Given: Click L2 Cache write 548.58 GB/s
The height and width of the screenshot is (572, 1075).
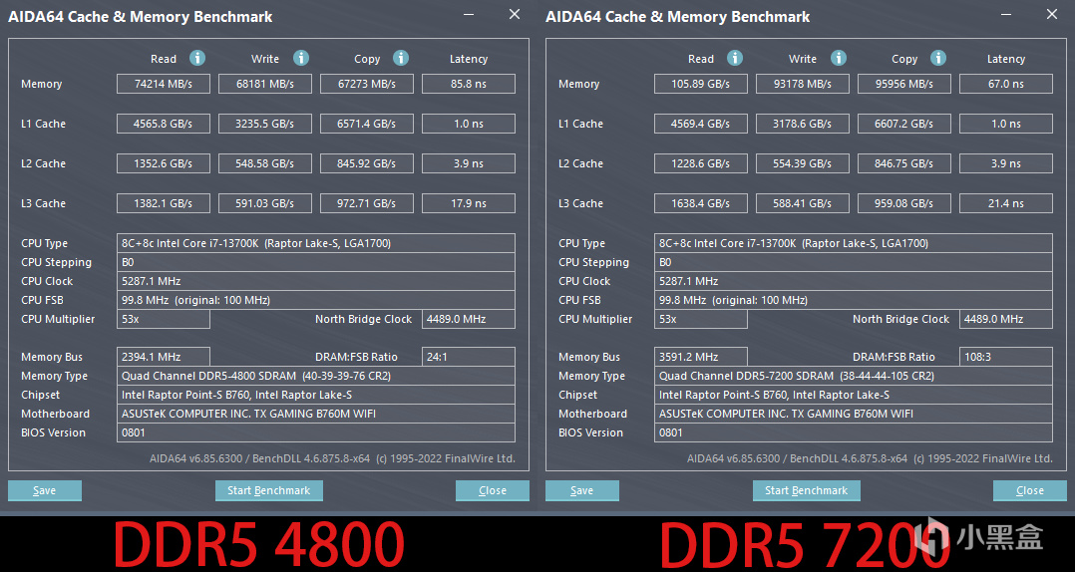Looking at the screenshot, I should pos(264,163).
